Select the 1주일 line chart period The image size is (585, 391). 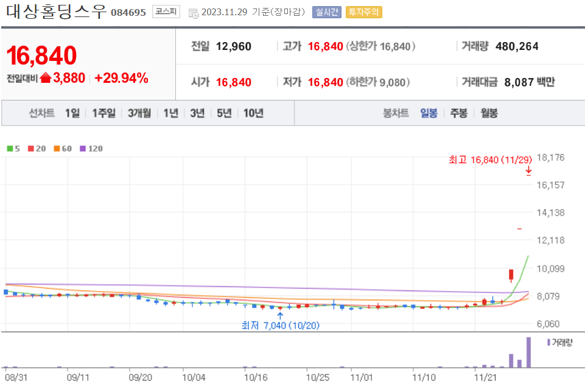click(103, 113)
